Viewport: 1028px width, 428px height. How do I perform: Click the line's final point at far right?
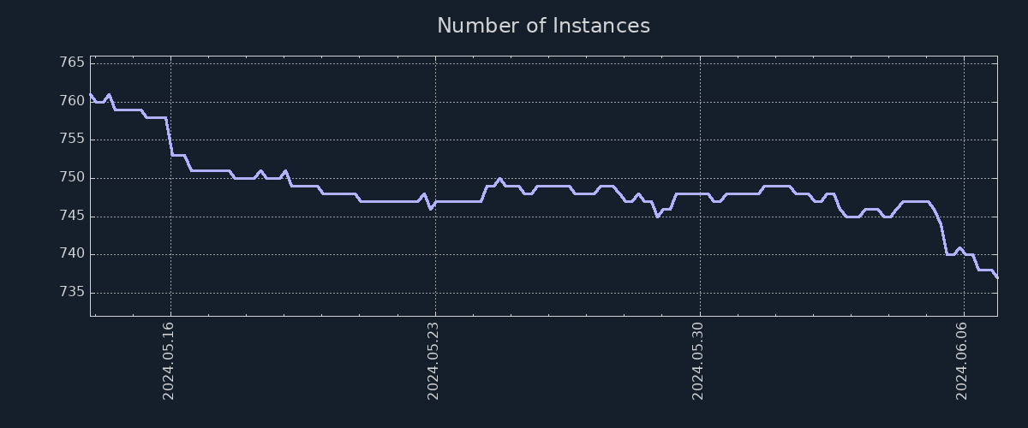[x=997, y=277]
